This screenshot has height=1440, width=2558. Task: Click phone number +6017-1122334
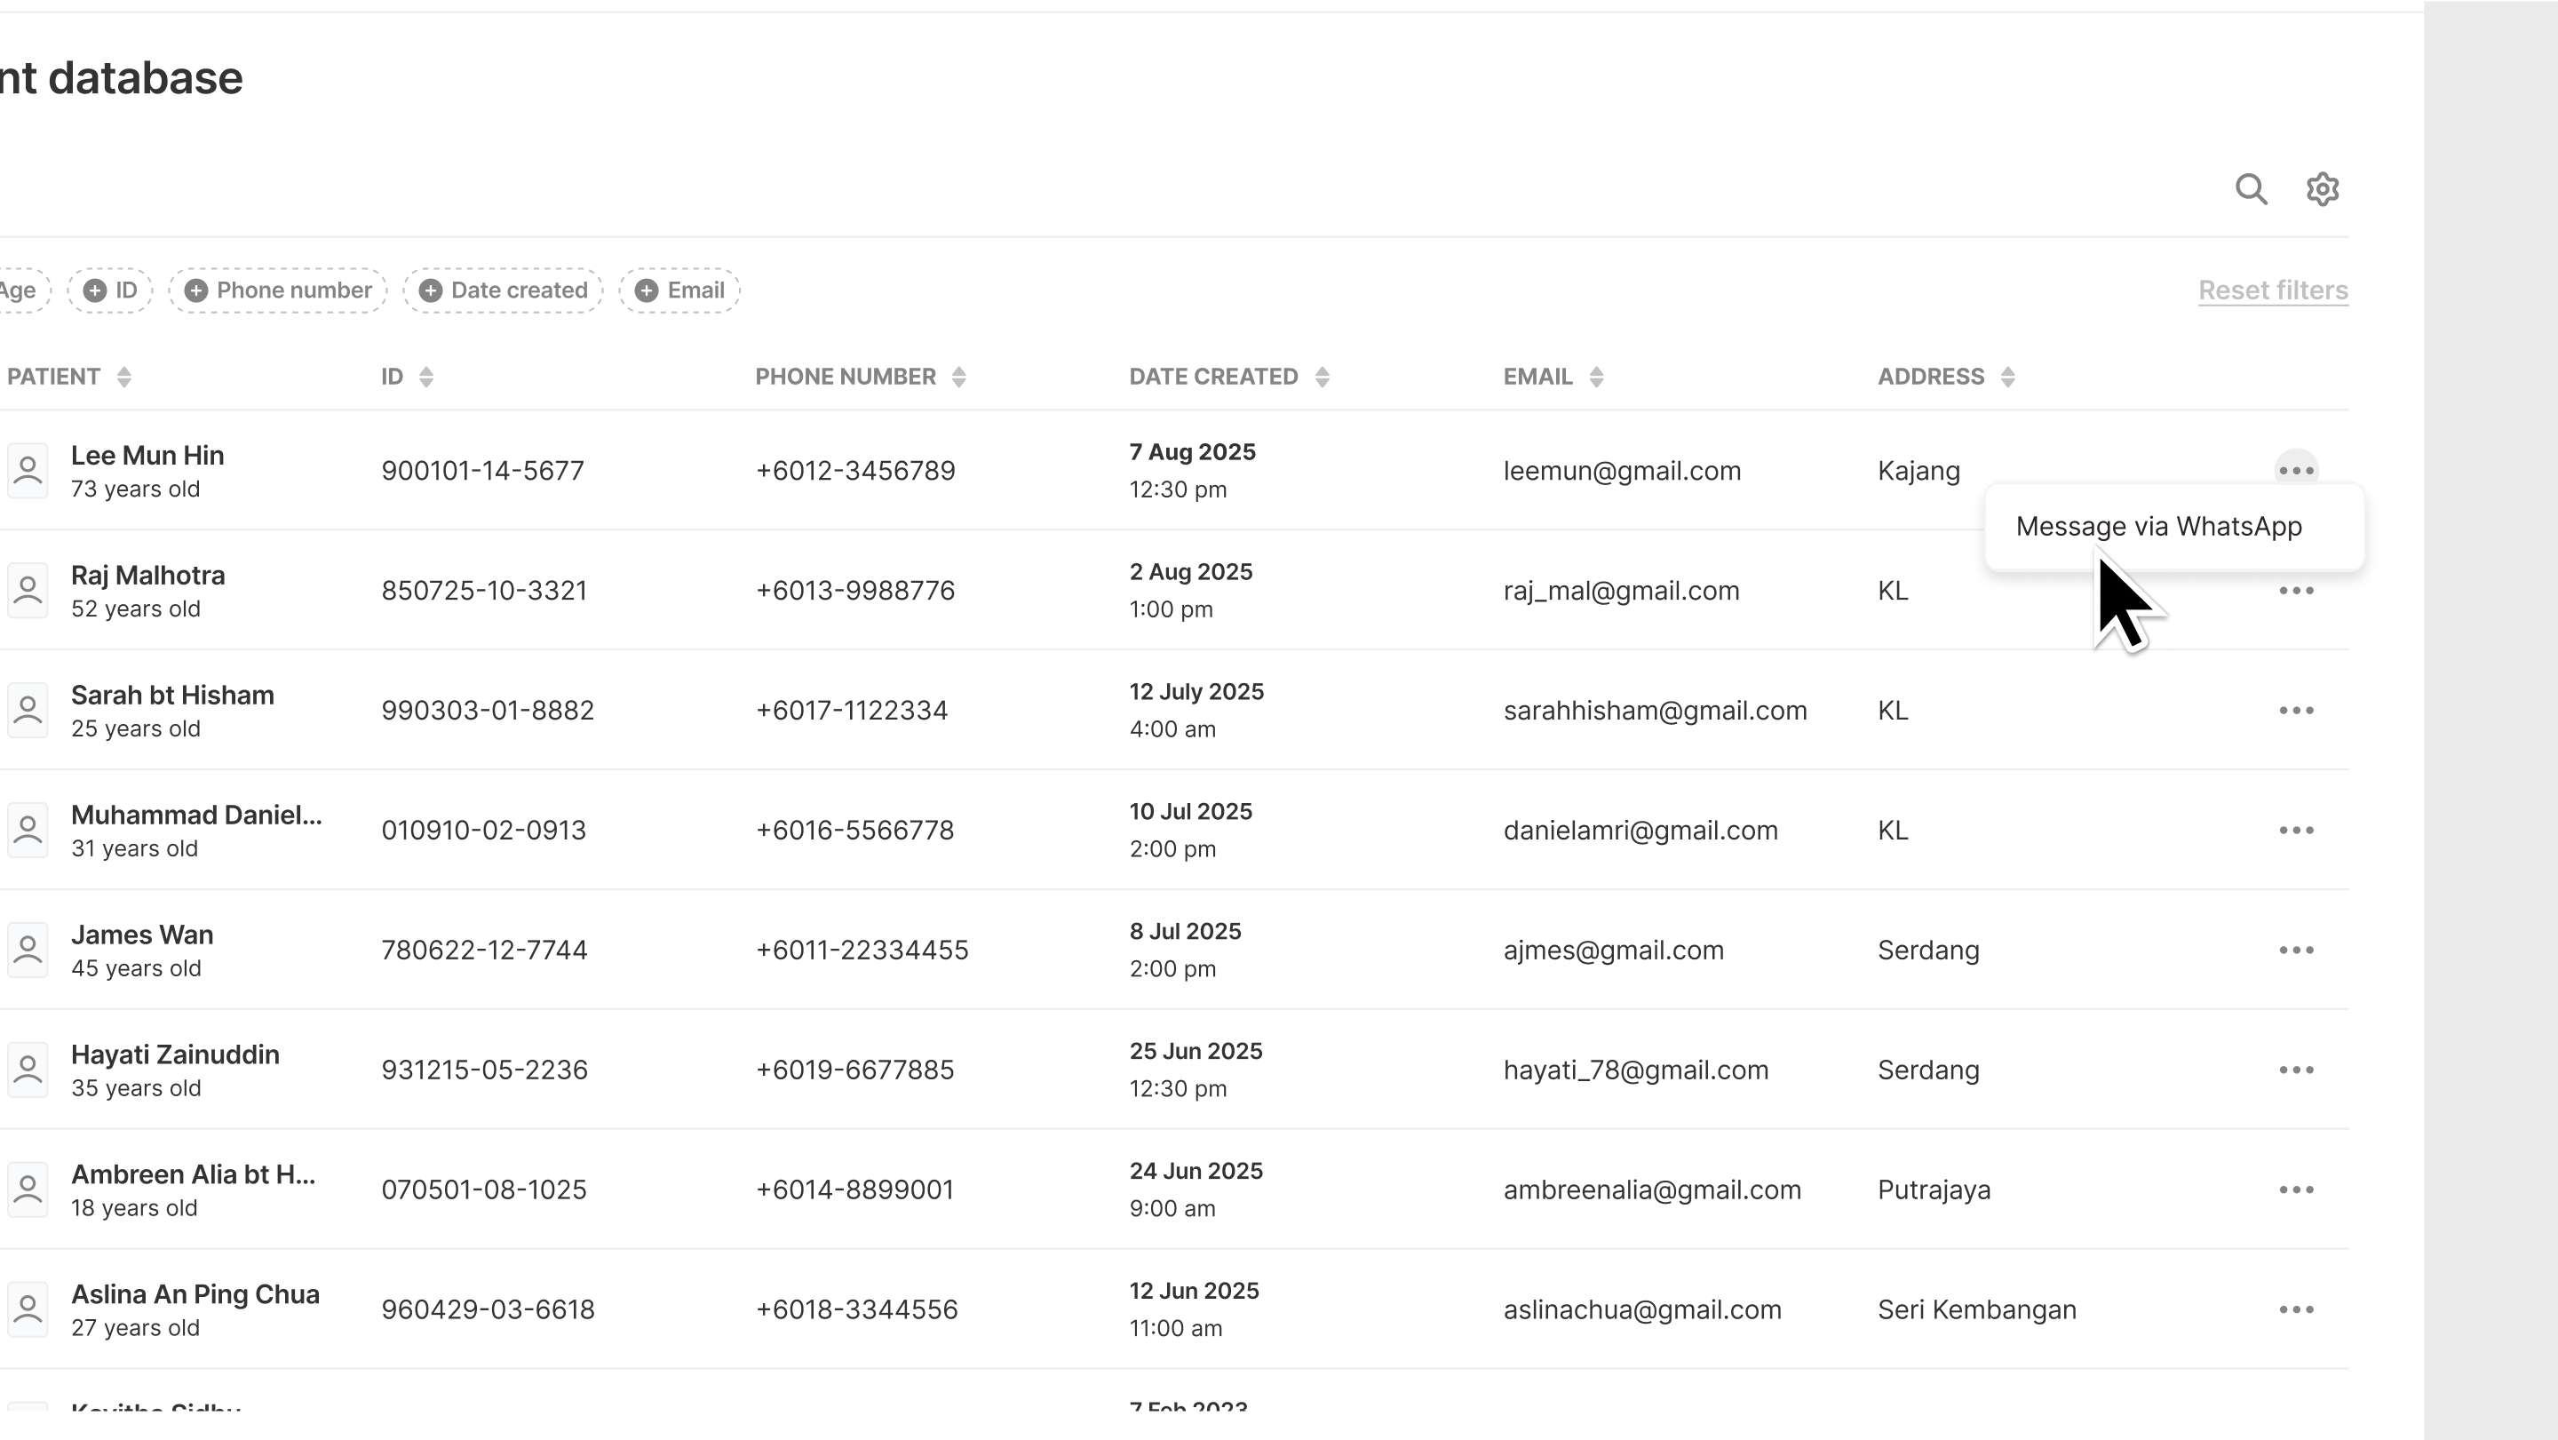(851, 710)
